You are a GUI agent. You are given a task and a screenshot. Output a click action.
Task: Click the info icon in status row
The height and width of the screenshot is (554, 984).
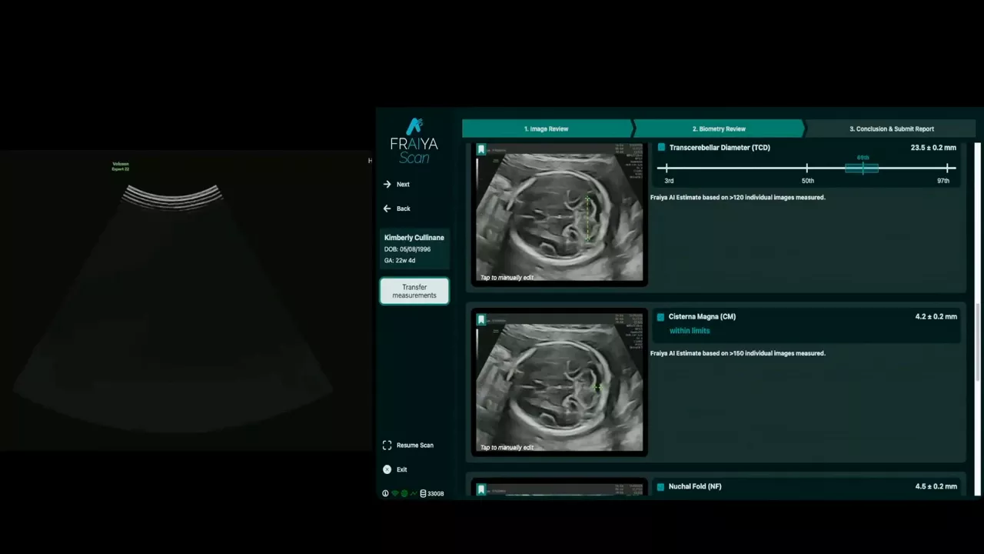385,493
